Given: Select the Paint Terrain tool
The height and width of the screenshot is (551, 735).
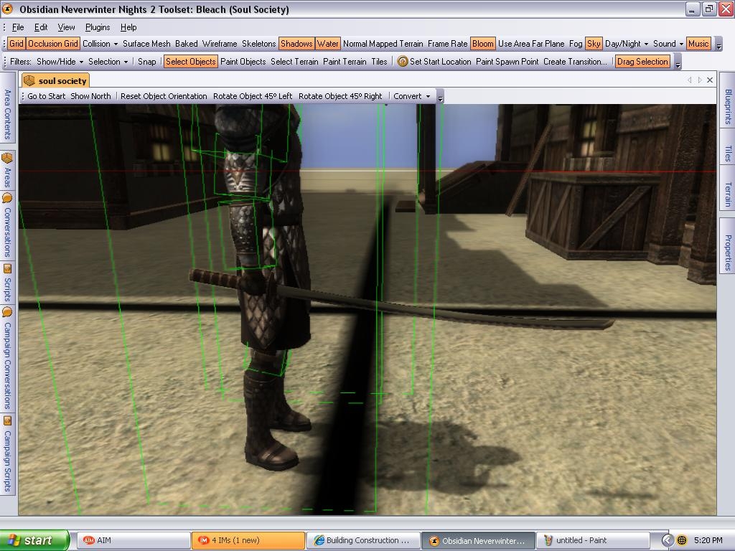Looking at the screenshot, I should [345, 62].
